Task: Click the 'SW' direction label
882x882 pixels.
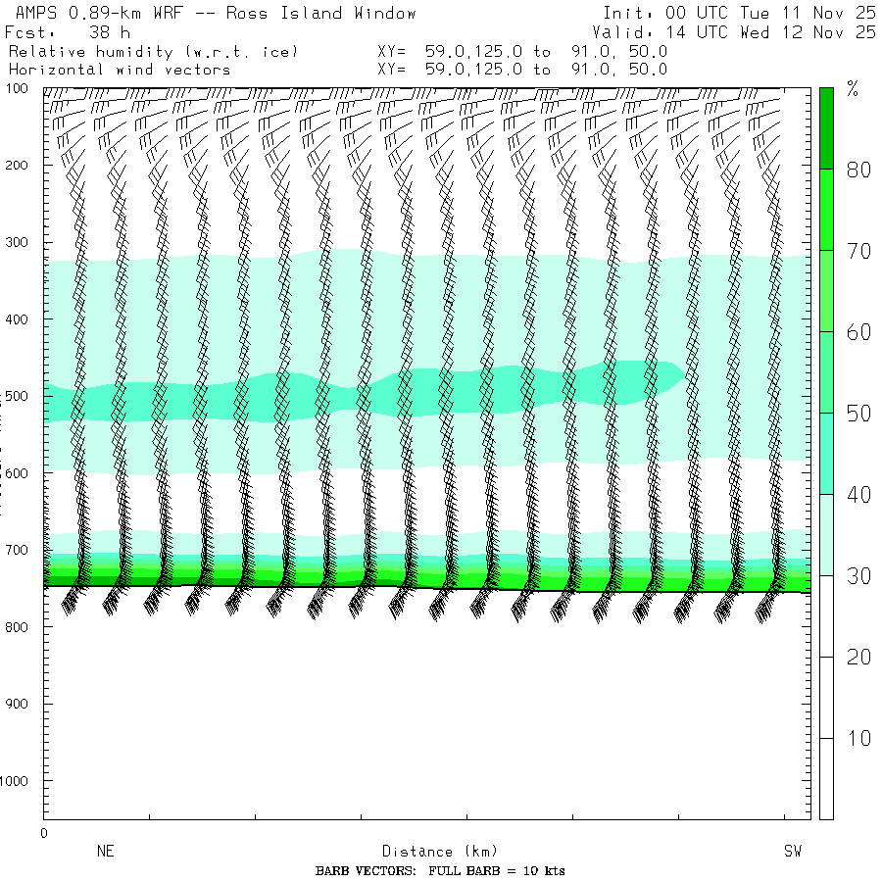Action: (x=793, y=851)
